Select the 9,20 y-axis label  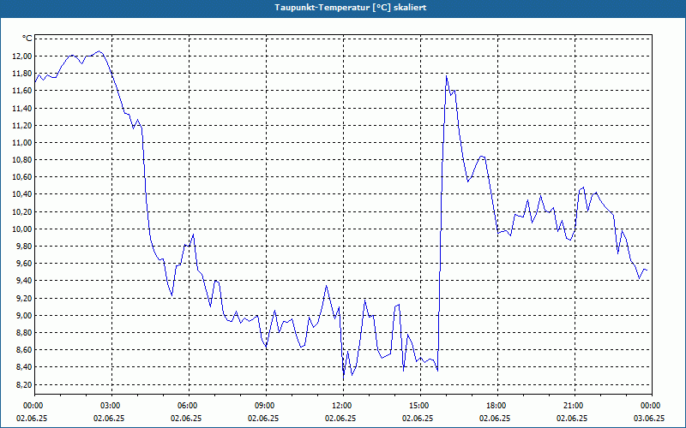click(24, 298)
